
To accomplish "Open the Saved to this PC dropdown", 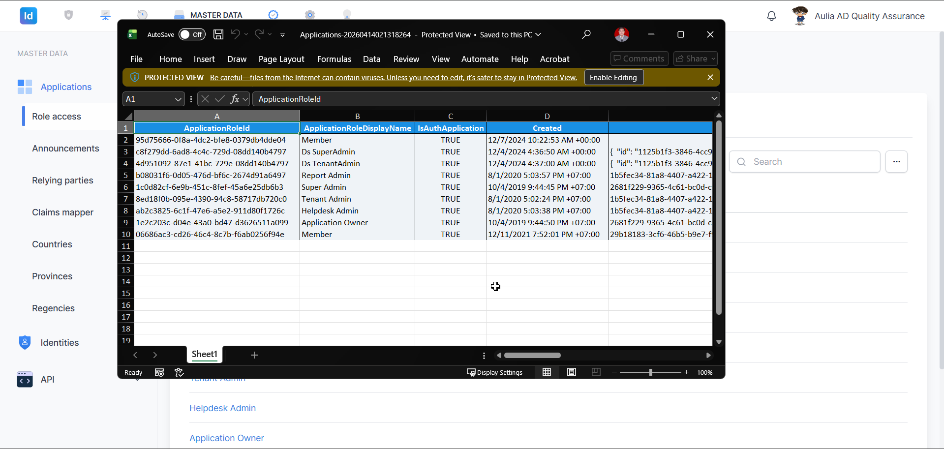I will (538, 34).
